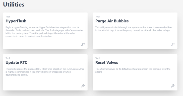This screenshot has height=96, width=183.
Task: Click the wrench icon on Update RTC card
Action: click(83, 86)
